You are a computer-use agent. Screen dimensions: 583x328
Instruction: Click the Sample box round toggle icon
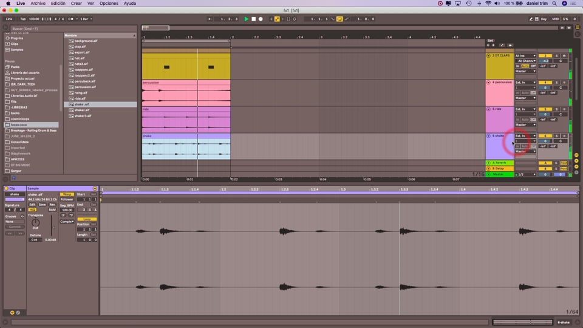(x=95, y=188)
